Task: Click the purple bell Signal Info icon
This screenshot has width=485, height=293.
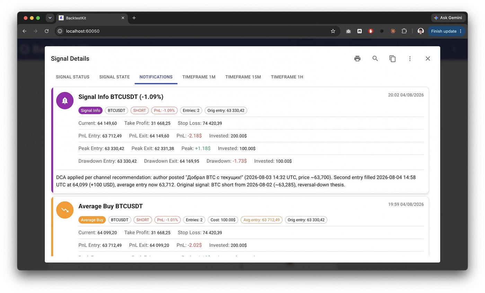Action: coord(65,101)
